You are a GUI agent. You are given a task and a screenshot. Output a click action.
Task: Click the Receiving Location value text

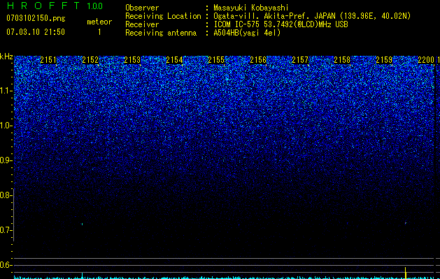coord(312,16)
